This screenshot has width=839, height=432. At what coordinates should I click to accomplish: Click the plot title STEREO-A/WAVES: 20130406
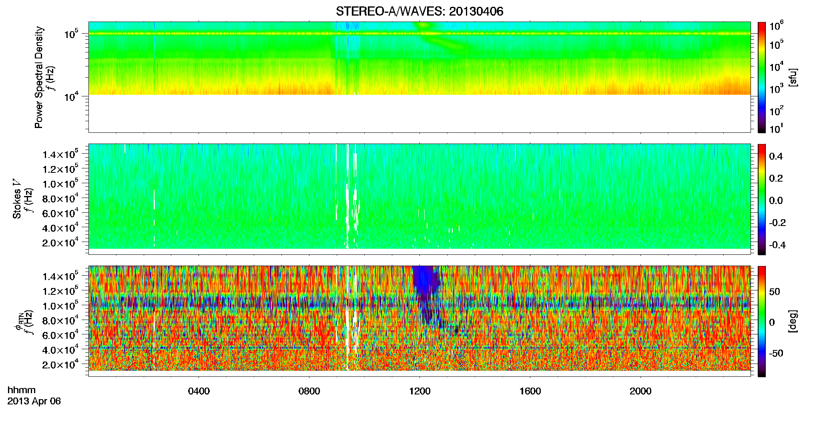(419, 12)
